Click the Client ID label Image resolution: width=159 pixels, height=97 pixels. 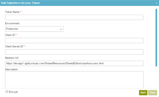coord(10,35)
